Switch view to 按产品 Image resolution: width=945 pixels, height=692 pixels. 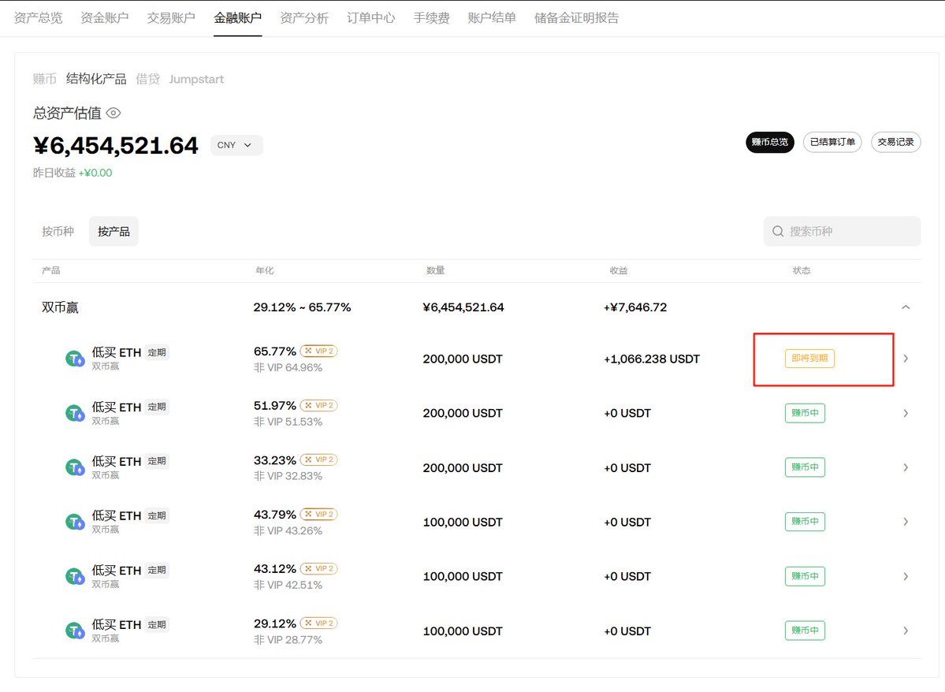point(113,232)
